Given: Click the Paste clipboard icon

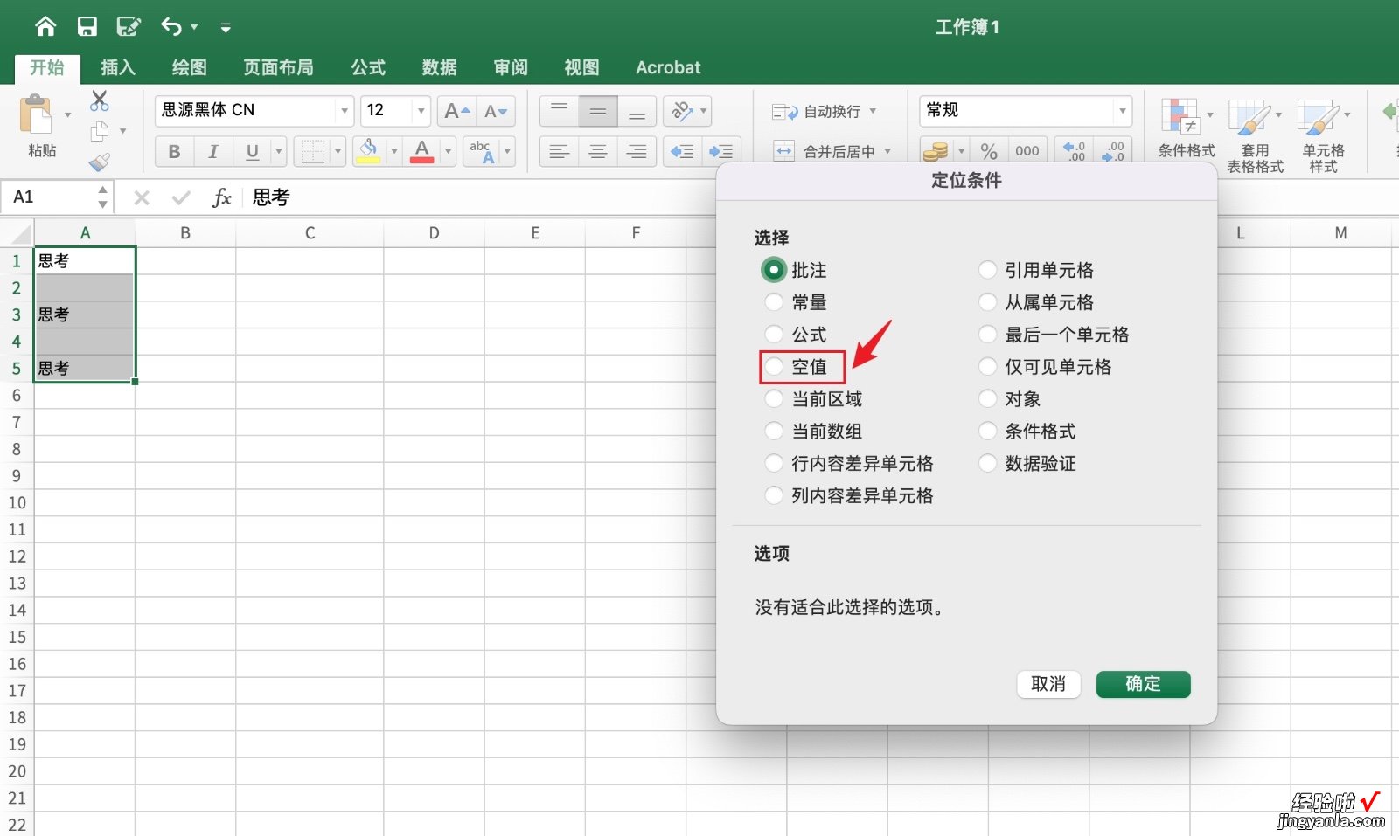Looking at the screenshot, I should point(36,115).
